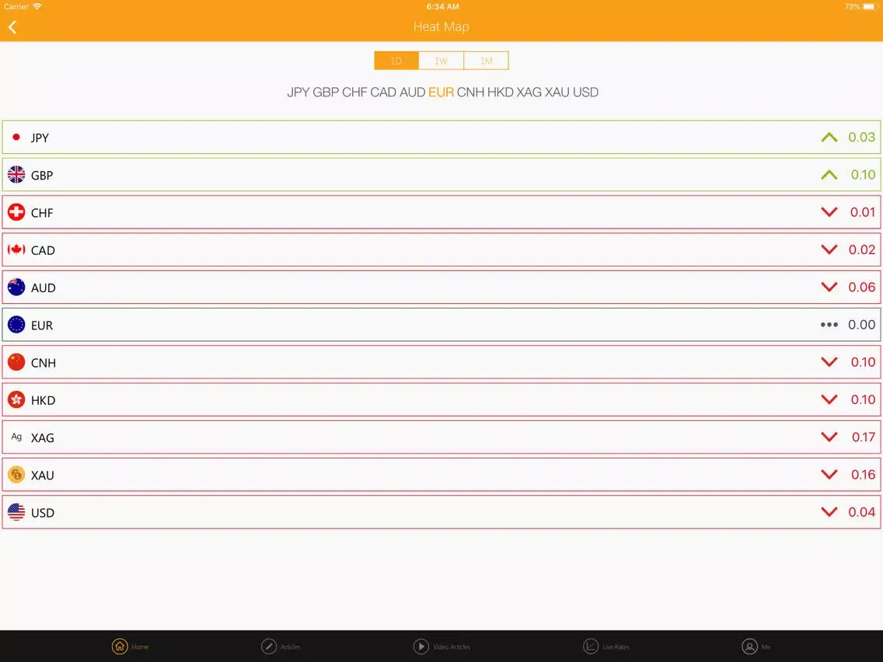Open the Articles tab in bottom bar
This screenshot has width=883, height=662.
pyautogui.click(x=281, y=646)
